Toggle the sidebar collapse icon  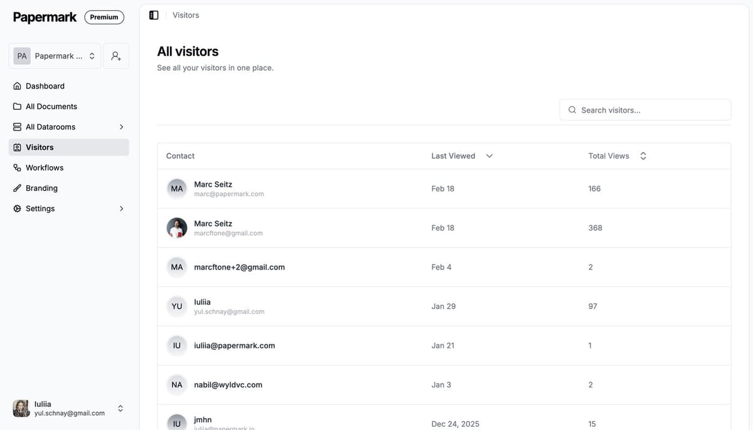[x=153, y=14]
